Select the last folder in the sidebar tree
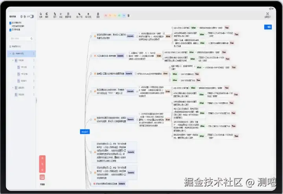Viewport: 283px width, 194px height. pos(20,94)
